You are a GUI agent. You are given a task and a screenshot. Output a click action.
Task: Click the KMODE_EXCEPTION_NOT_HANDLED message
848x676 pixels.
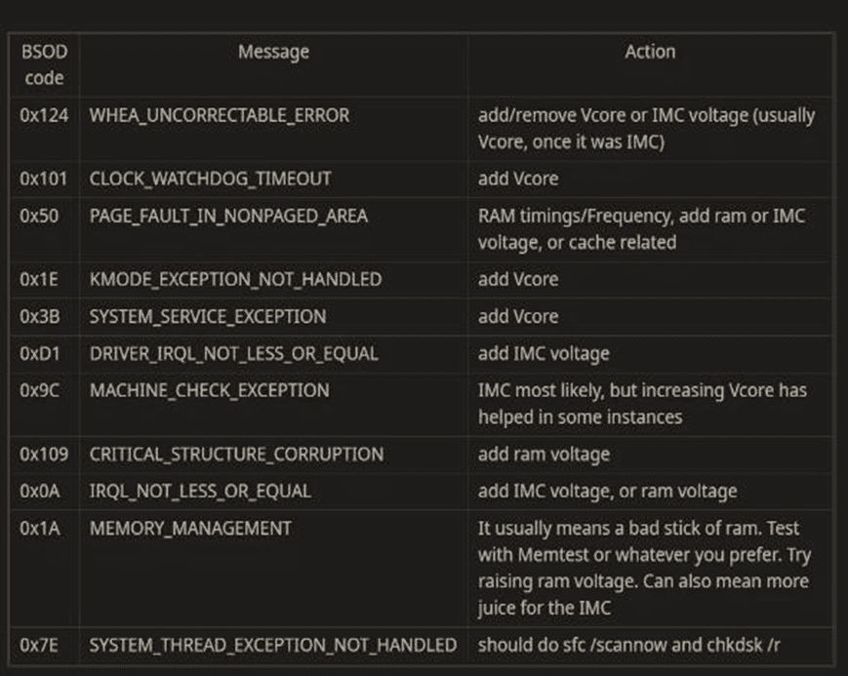coord(236,280)
